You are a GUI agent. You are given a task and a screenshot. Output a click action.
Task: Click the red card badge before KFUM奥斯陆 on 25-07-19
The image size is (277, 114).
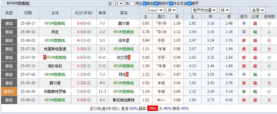(44, 57)
